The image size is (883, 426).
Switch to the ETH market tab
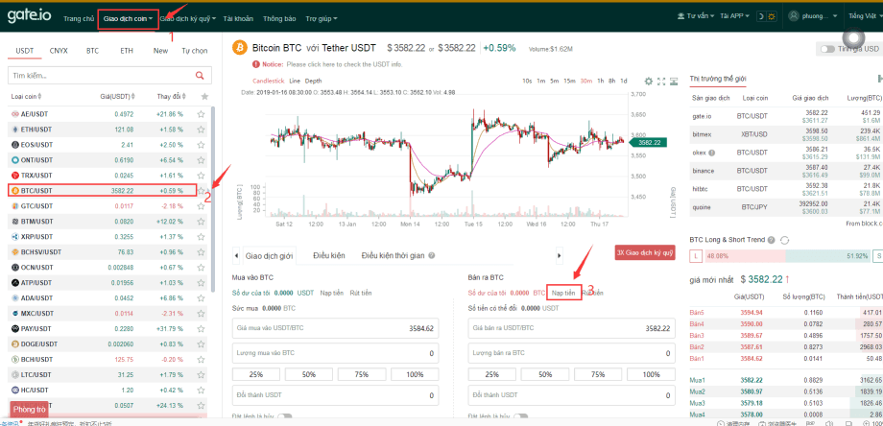click(127, 51)
